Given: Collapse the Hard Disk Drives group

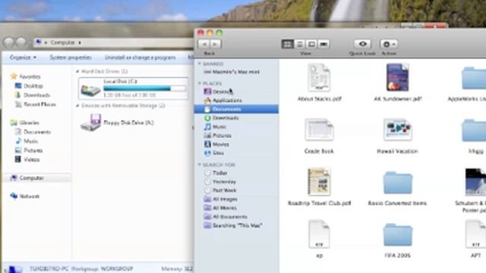Looking at the screenshot, I should 77,71.
